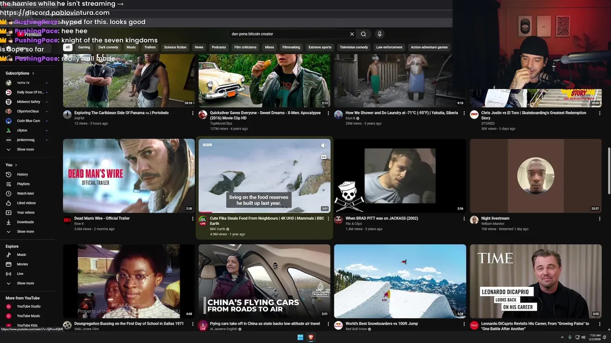Viewport: 611px width, 343px height.
Task: Select the Trailers filter chip
Action: point(150,47)
